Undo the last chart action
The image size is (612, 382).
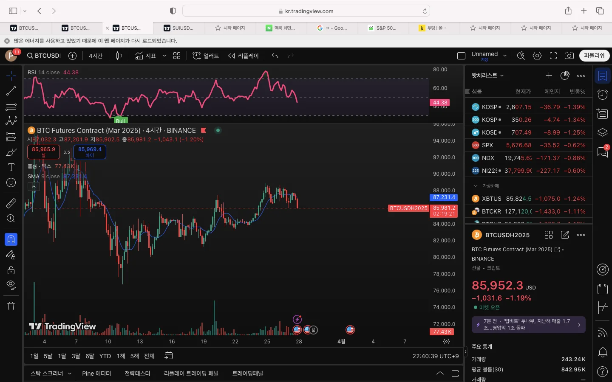click(x=275, y=56)
